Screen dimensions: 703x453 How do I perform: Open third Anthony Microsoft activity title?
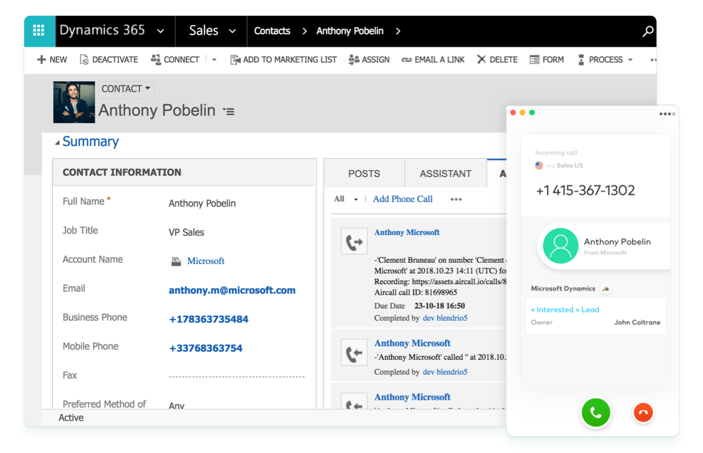tap(412, 397)
